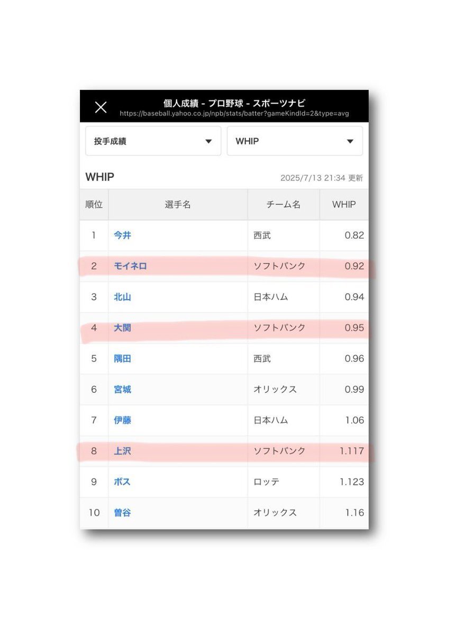Click the チーム名 column header
The width and height of the screenshot is (456, 635).
(284, 205)
